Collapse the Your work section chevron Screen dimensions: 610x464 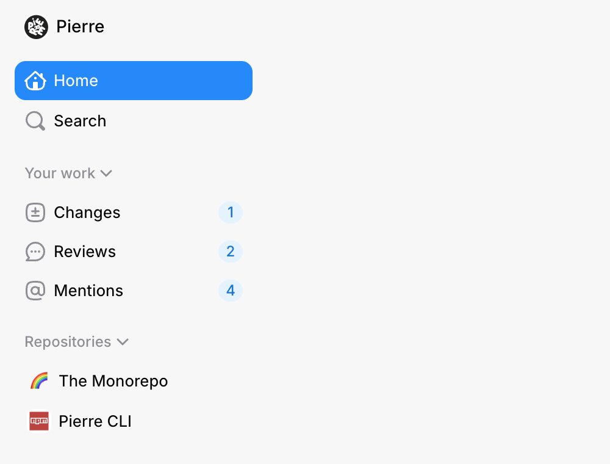106,173
